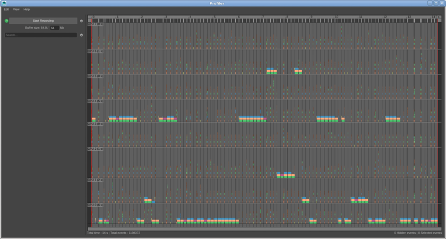Open the Help menu
This screenshot has height=239, width=446.
27,10
